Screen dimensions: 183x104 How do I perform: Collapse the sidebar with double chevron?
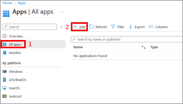point(62,27)
